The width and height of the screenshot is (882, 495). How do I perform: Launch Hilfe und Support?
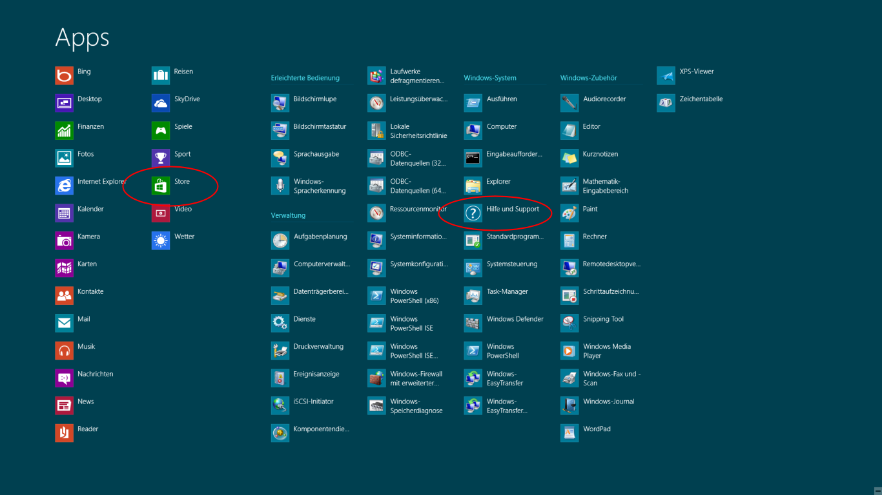point(473,213)
